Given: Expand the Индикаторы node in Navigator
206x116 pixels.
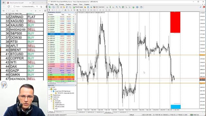Looking at the screenshot, I should click(49, 95).
